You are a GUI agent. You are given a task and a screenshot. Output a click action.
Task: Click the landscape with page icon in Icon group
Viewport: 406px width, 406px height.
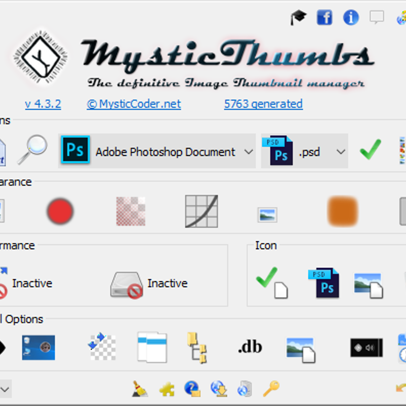(x=369, y=286)
